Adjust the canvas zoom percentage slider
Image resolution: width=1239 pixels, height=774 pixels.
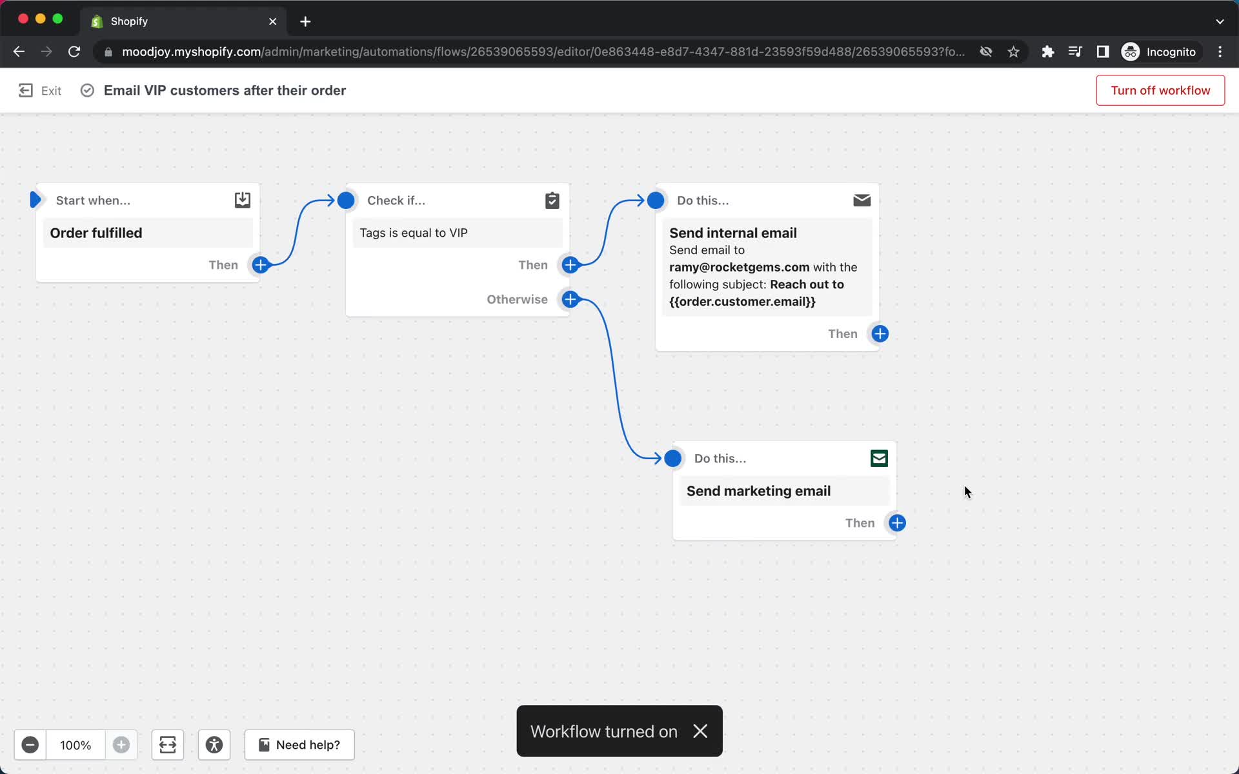[75, 744]
